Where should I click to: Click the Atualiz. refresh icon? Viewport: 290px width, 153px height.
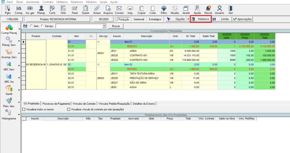(x=175, y=10)
